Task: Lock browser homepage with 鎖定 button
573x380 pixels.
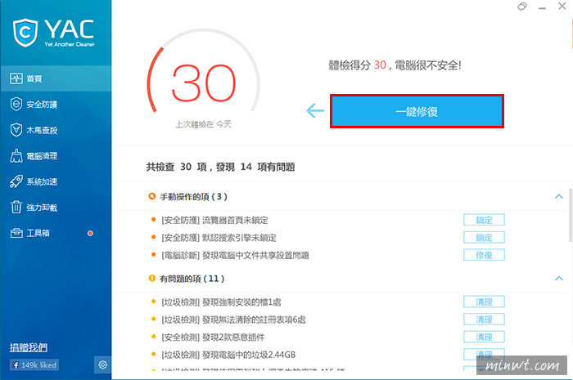Action: click(484, 220)
